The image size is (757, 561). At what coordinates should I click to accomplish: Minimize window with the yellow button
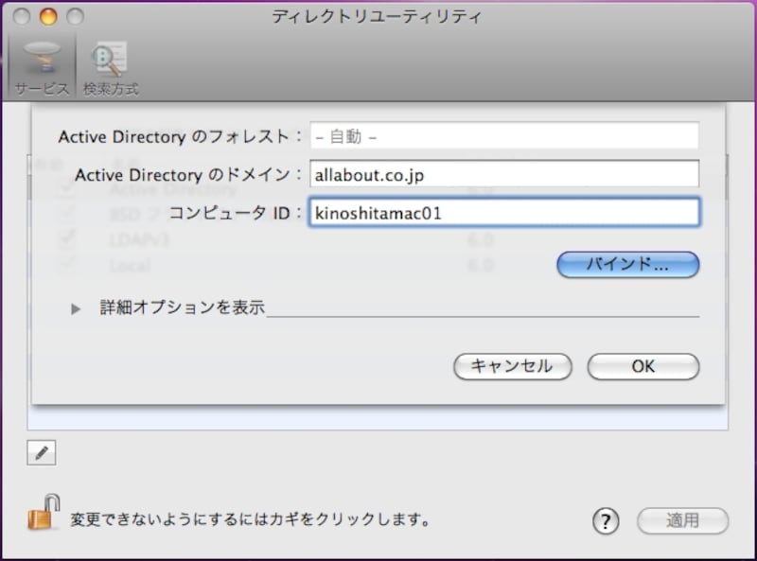pos(48,16)
